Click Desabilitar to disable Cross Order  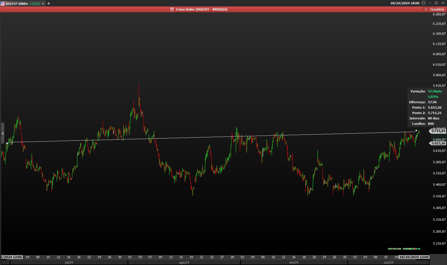coord(437,9)
